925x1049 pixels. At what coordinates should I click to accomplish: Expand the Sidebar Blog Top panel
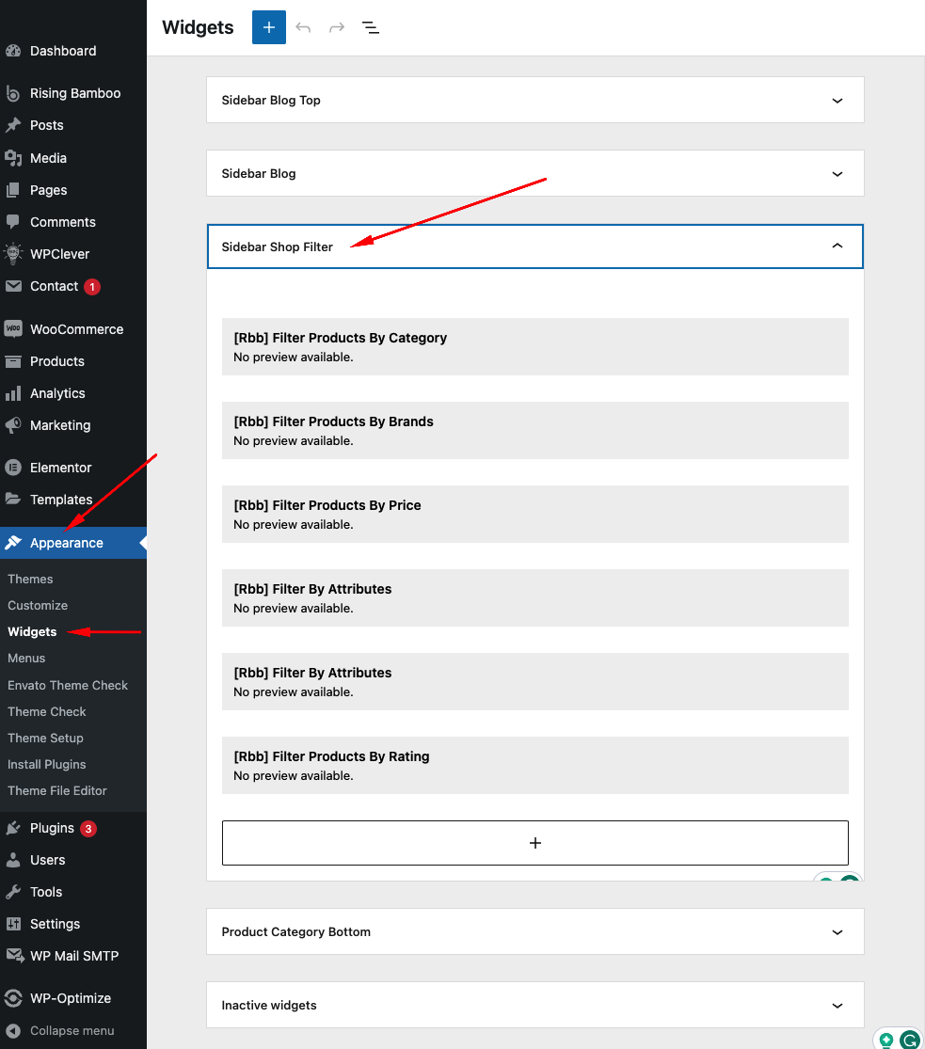click(x=837, y=101)
